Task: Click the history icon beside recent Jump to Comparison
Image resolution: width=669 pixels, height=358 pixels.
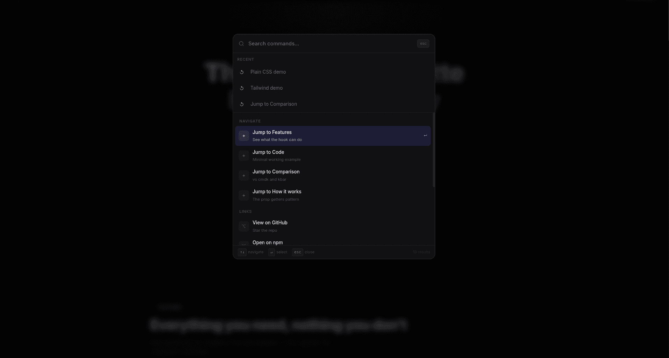Action: pos(242,104)
